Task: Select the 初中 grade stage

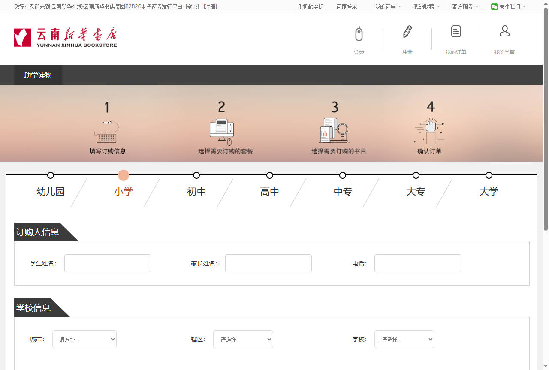Action: pos(196,191)
